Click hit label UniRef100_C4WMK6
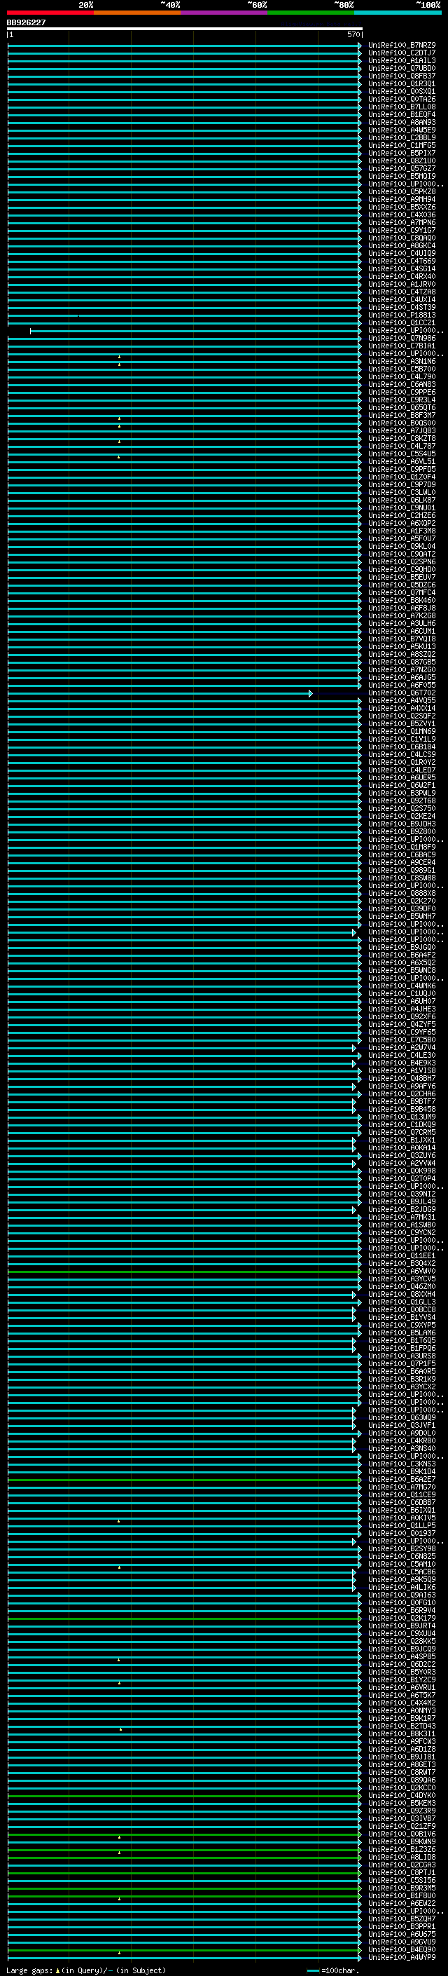448x1976 pixels. click(x=402, y=986)
